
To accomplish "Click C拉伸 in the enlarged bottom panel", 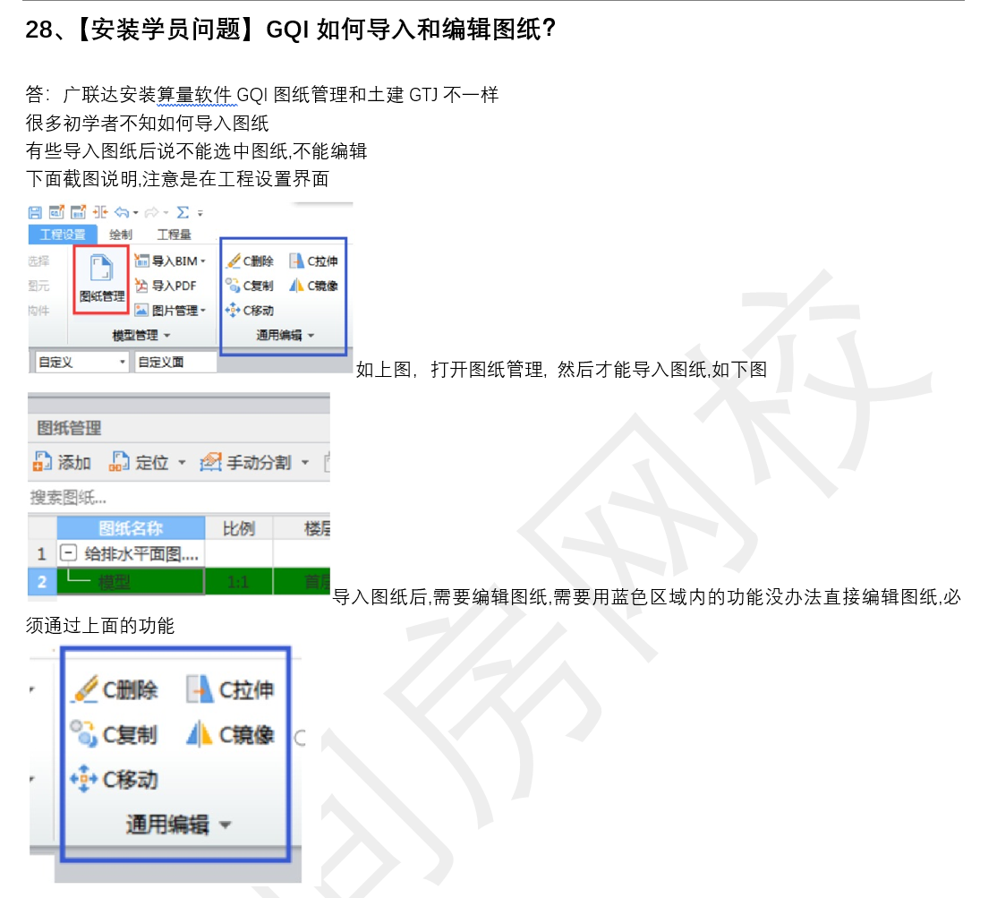I will tap(230, 689).
